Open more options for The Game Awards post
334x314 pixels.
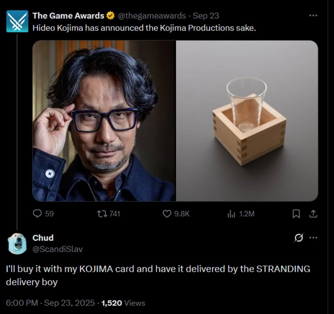click(x=313, y=16)
